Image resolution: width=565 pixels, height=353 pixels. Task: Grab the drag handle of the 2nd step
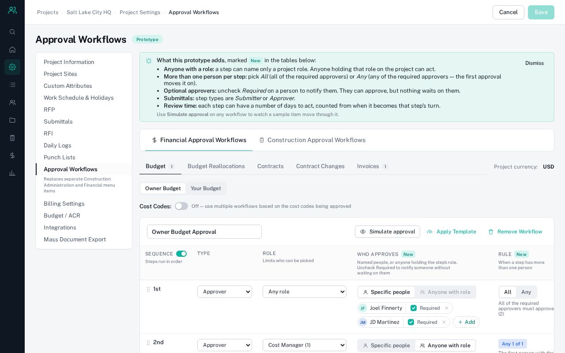click(148, 343)
